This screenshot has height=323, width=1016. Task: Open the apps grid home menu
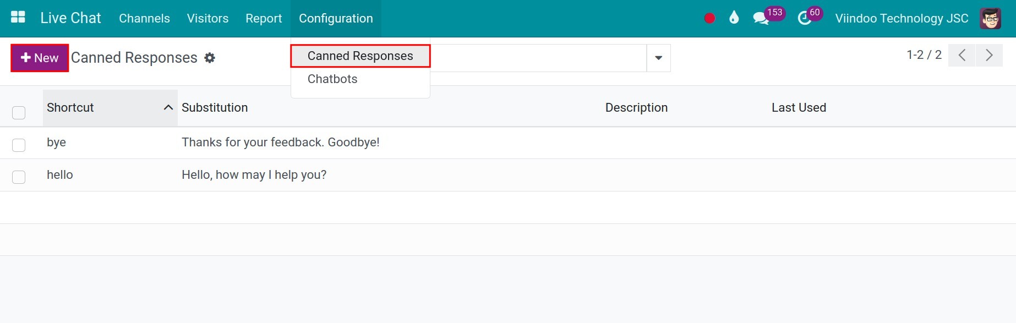click(18, 18)
